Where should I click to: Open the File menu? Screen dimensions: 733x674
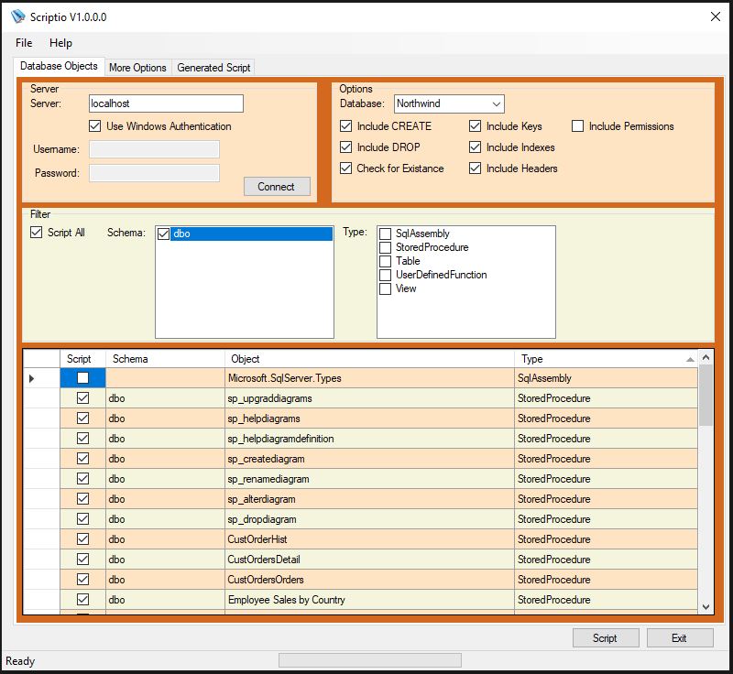pyautogui.click(x=24, y=43)
